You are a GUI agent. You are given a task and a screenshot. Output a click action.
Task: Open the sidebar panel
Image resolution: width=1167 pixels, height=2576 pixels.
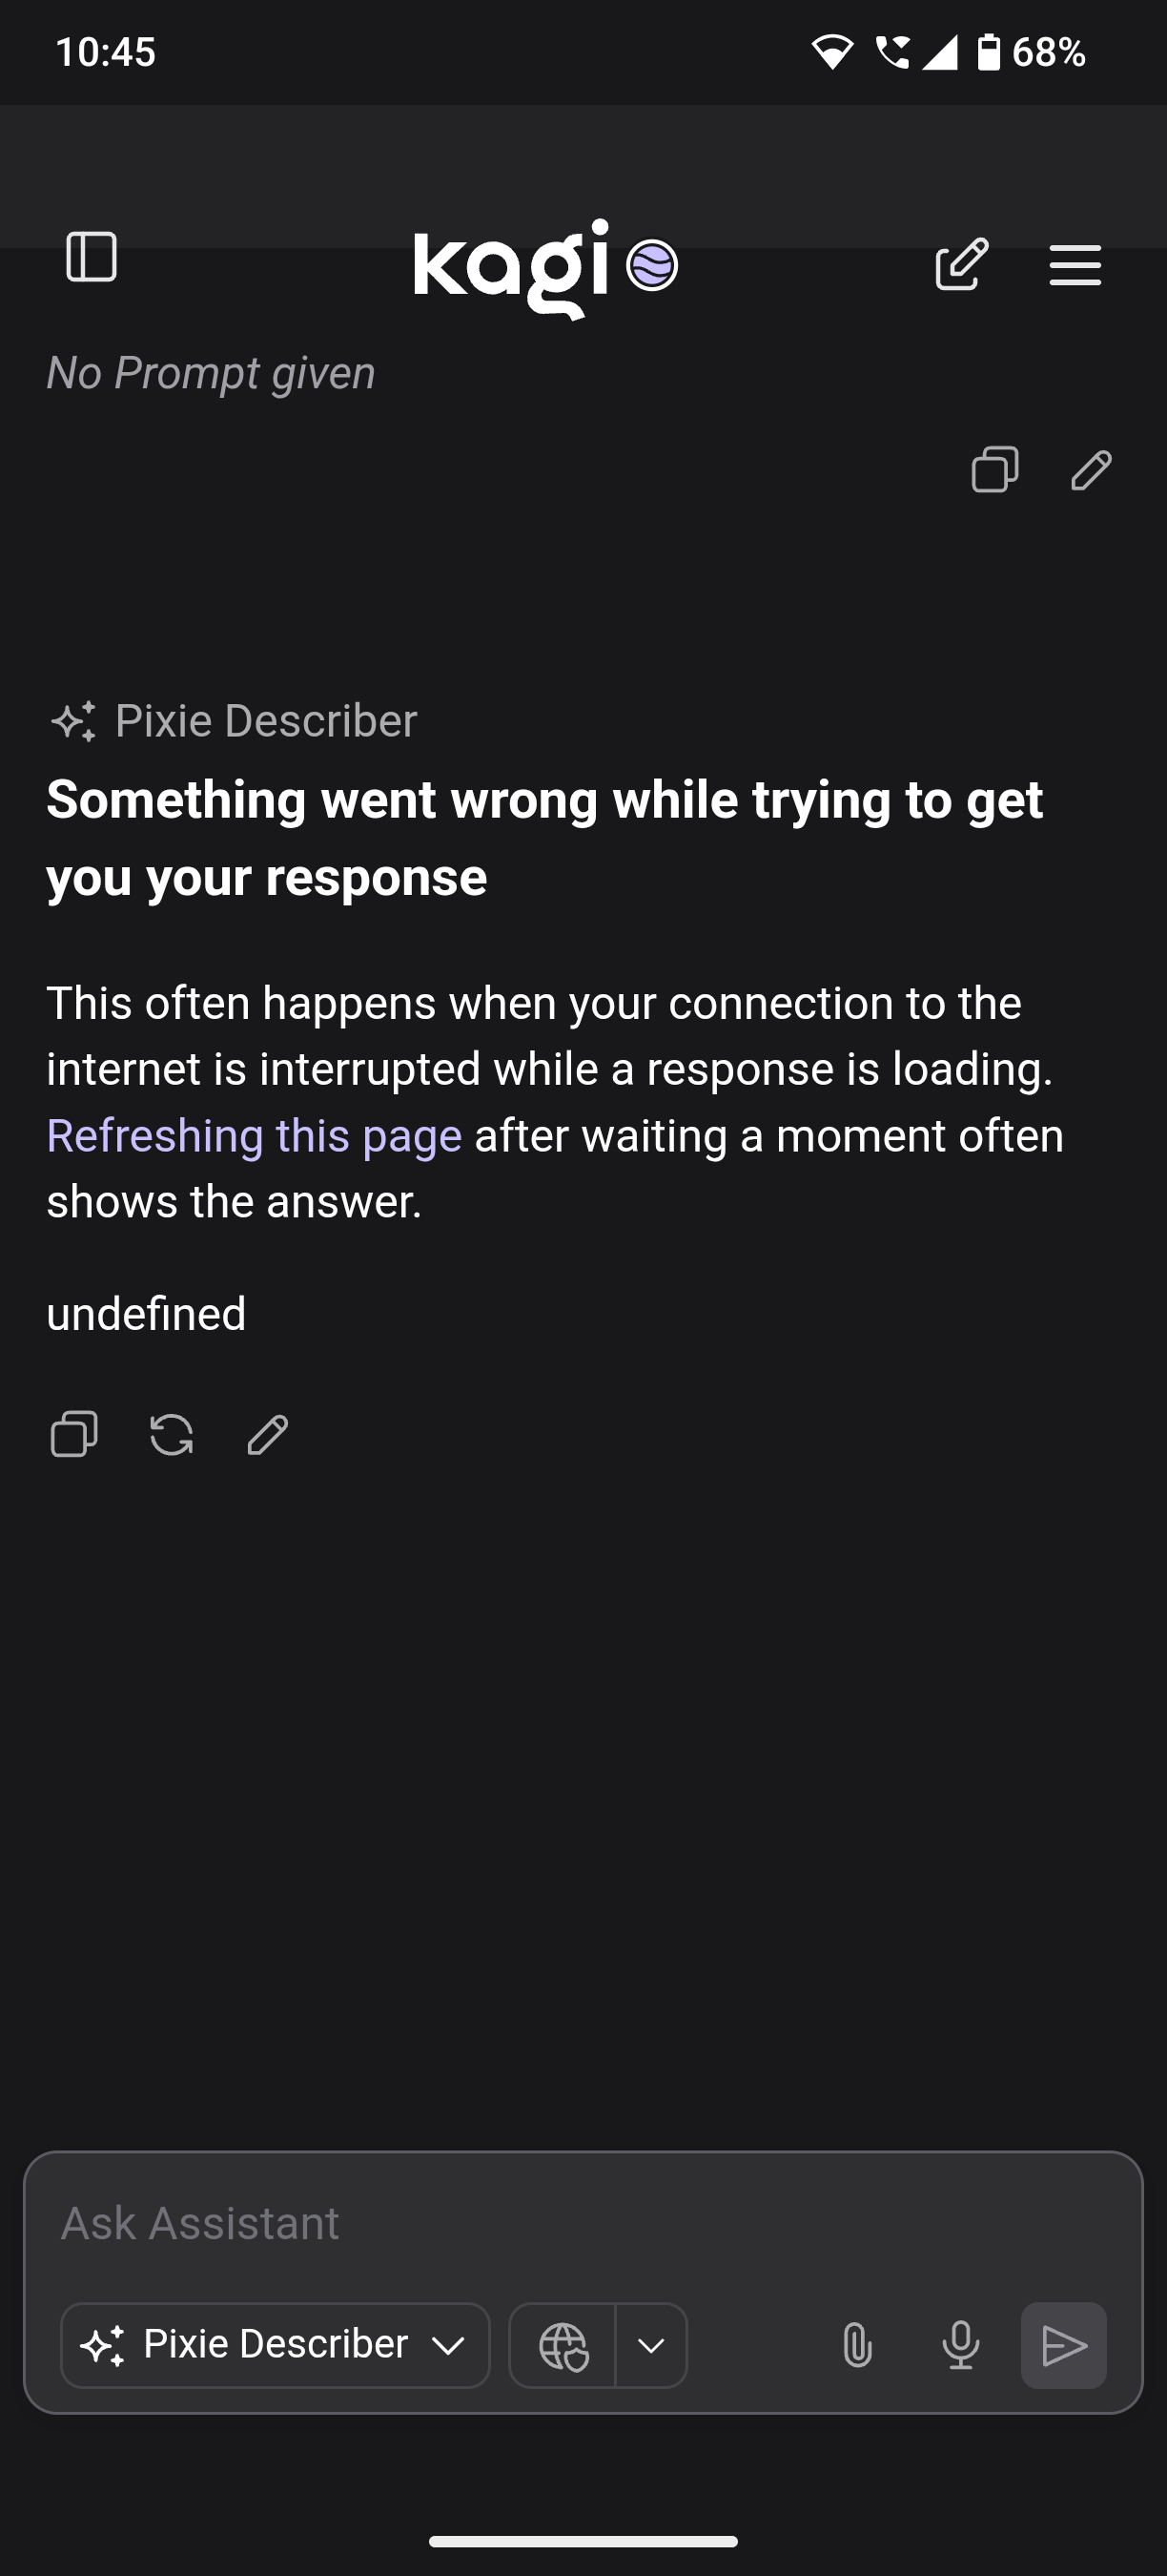pos(92,259)
